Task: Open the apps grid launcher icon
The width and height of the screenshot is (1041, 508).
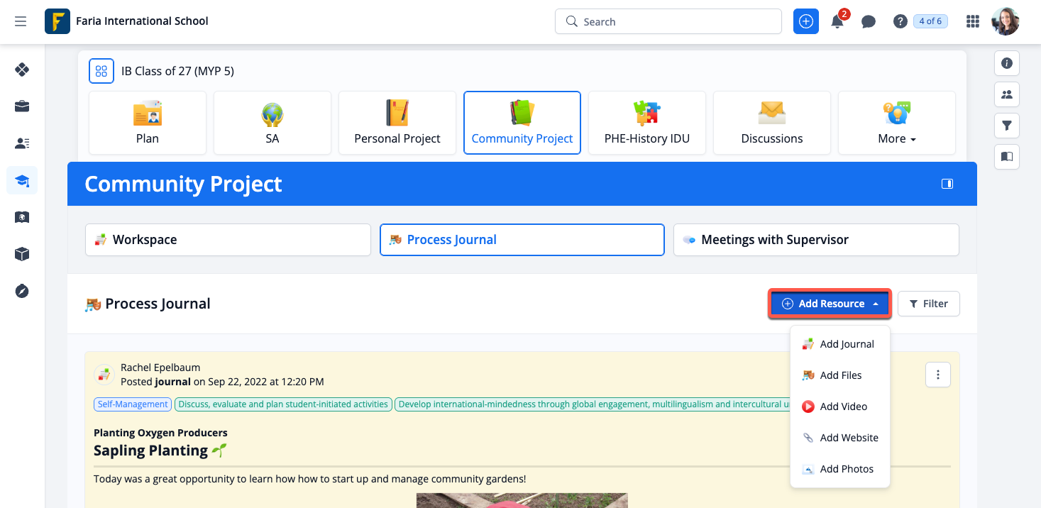Action: (x=973, y=22)
